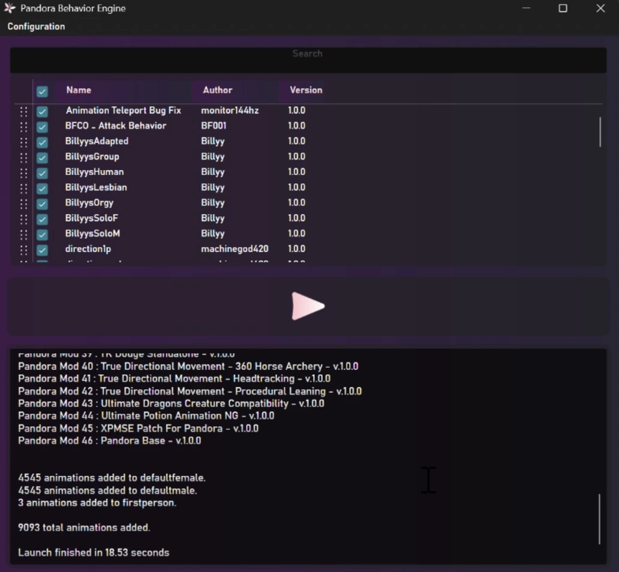Click Ultimate Dragons Creature Compatibility log line

click(171, 404)
